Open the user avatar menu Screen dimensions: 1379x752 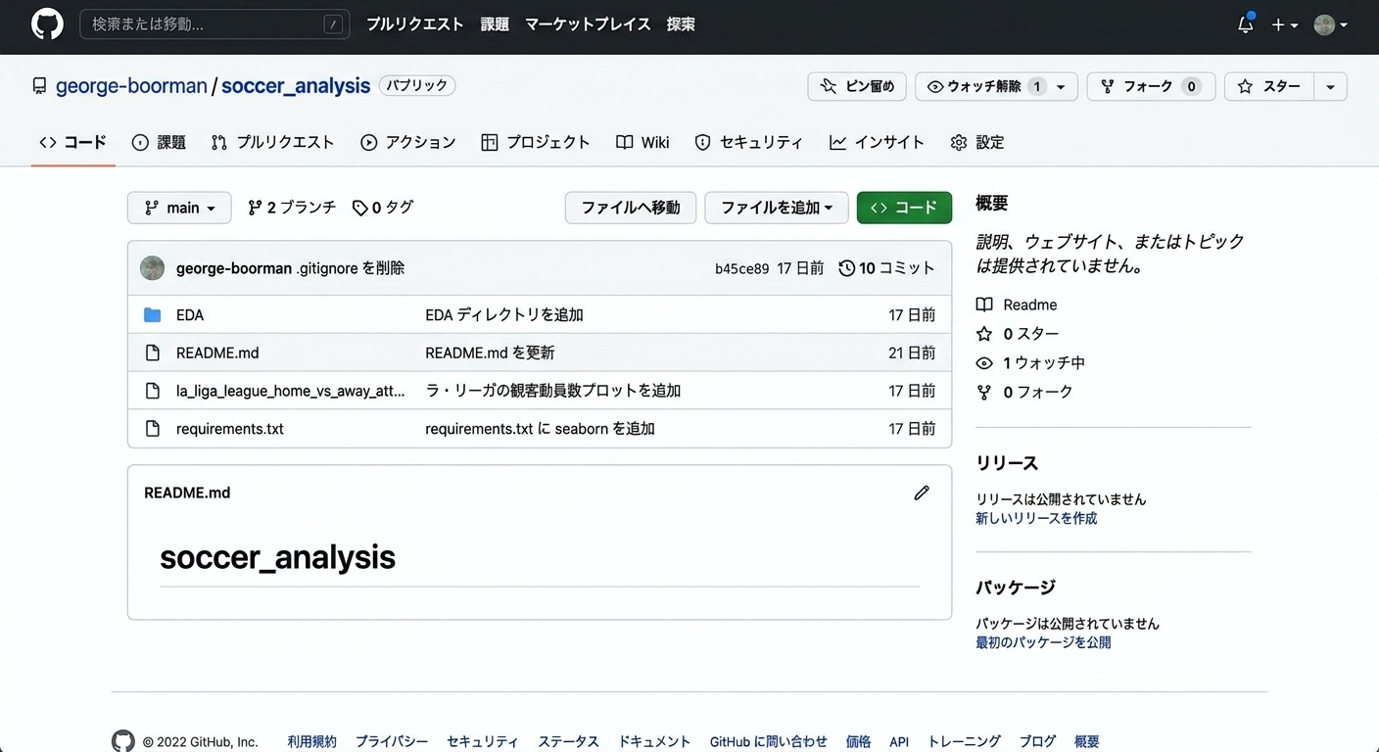(x=1330, y=25)
